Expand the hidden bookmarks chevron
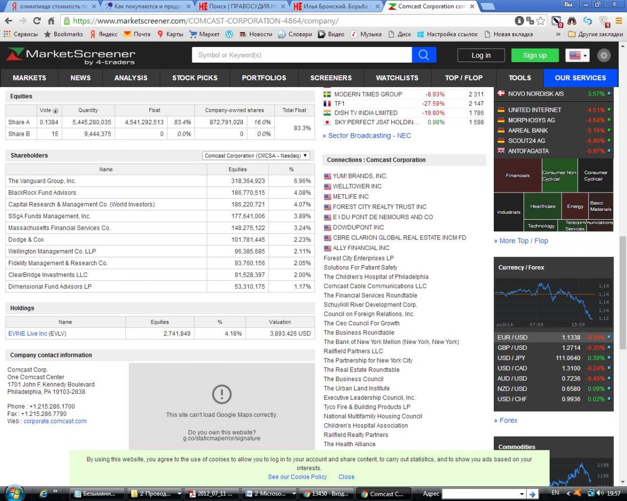 [x=559, y=34]
